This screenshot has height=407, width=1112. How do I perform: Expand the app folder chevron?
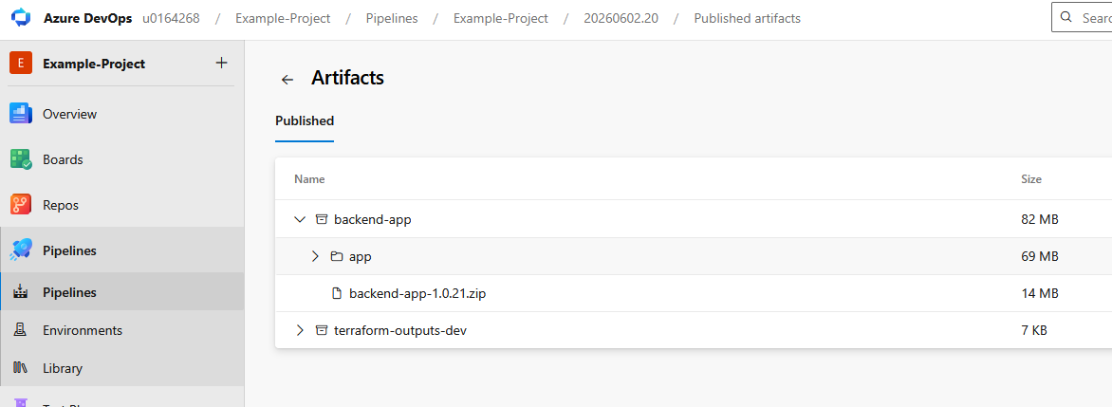(x=316, y=256)
